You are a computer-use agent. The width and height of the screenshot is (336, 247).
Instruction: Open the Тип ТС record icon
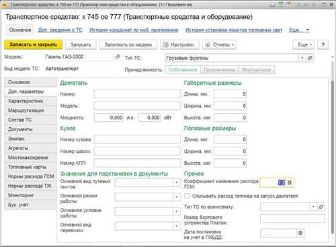point(310,58)
